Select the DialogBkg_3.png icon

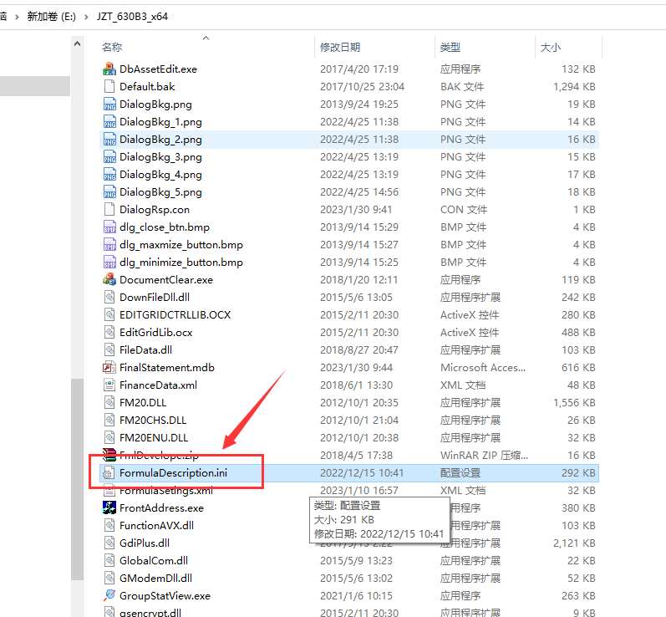[109, 157]
